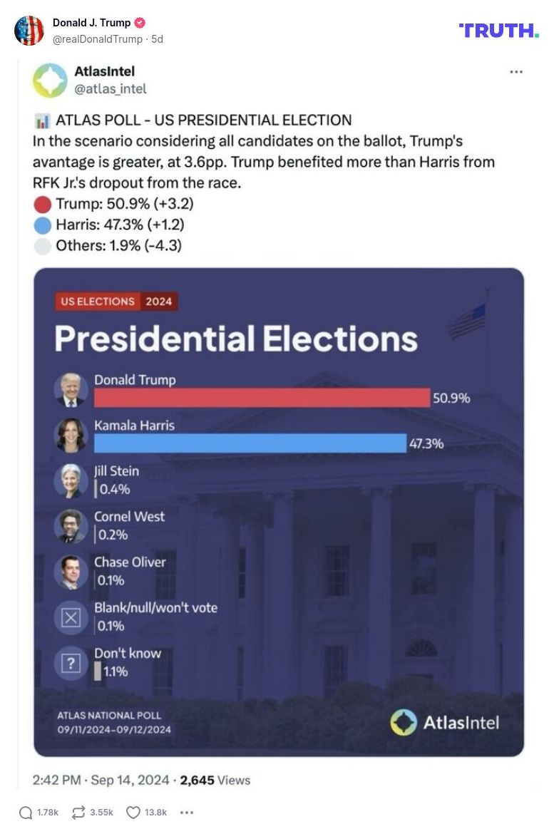Image resolution: width=554 pixels, height=834 pixels.
Task: Click the question mark icon beside Don't know
Action: point(70,660)
